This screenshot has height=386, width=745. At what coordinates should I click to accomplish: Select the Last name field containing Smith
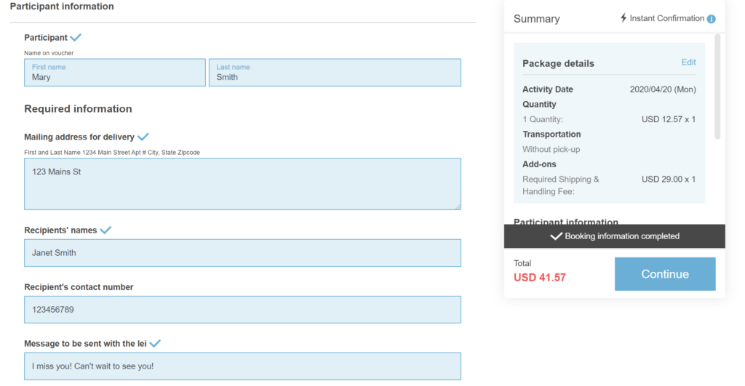click(335, 73)
